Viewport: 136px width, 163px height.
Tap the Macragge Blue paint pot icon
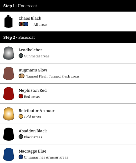coord(9,154)
